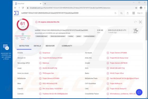Click Ad-Aware Trojan.Generic result
The width and height of the screenshot is (148, 99).
pos(118,53)
